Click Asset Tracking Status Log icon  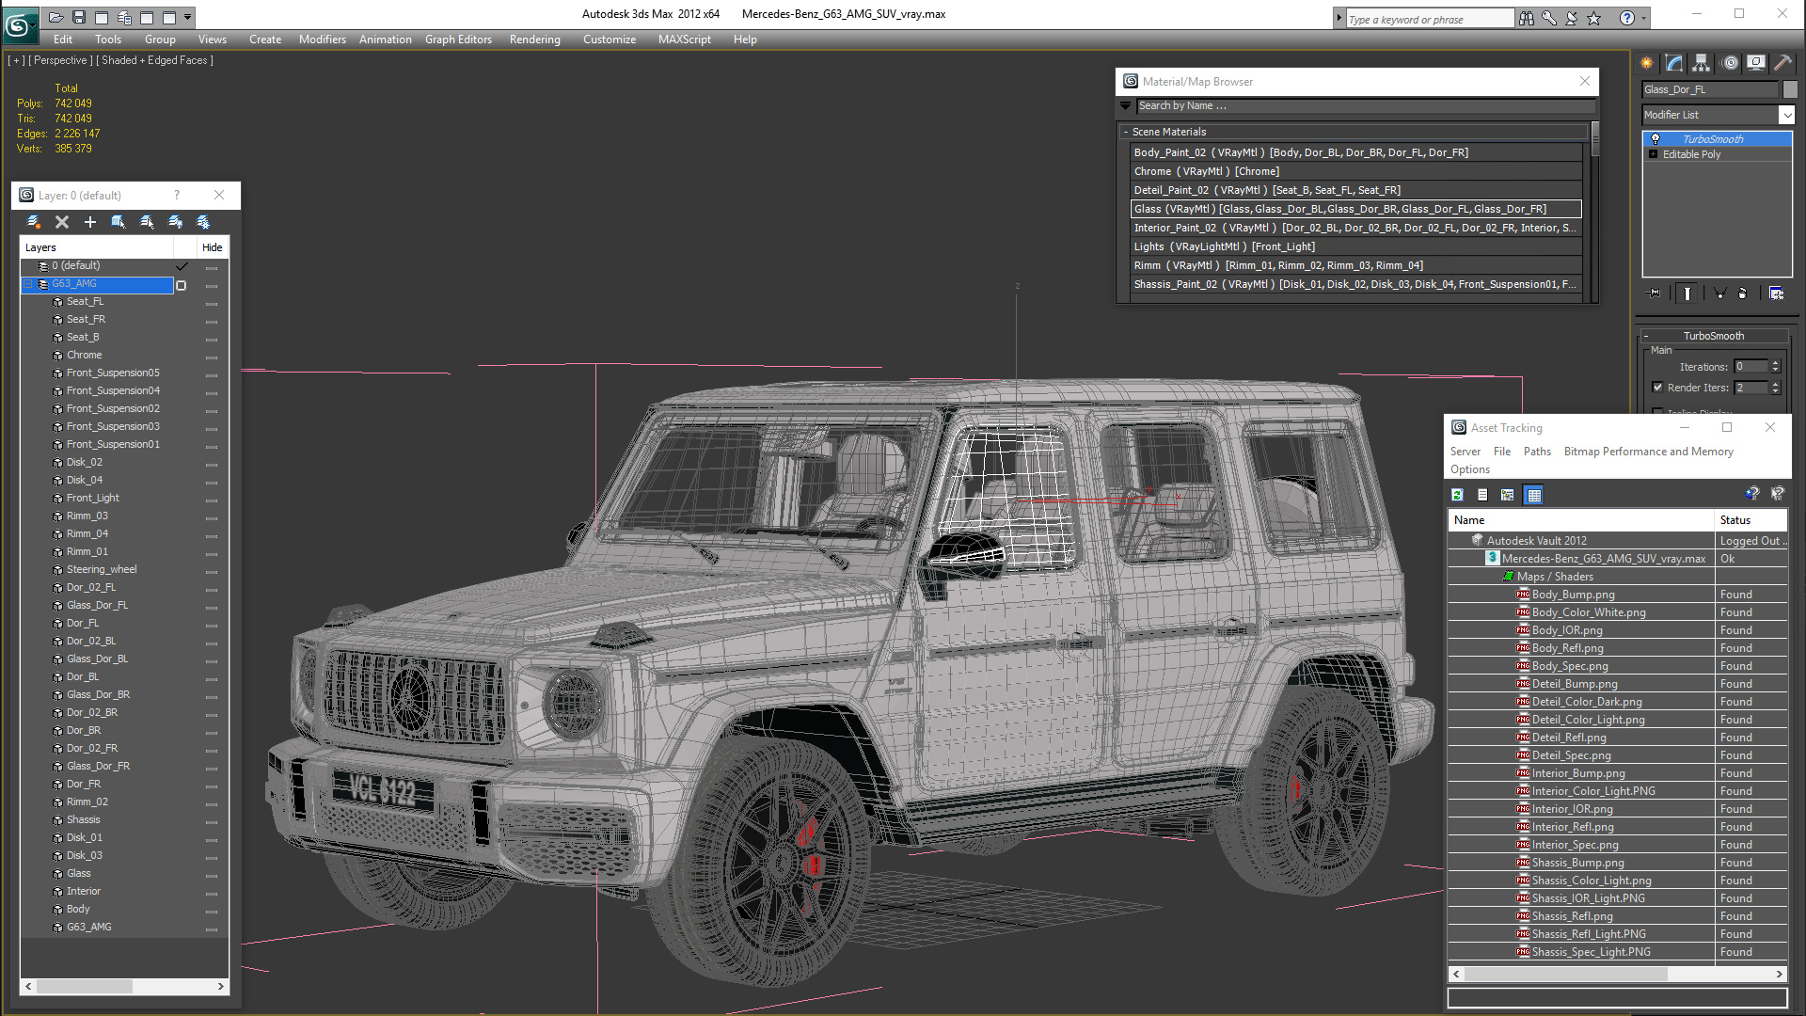pos(1482,495)
